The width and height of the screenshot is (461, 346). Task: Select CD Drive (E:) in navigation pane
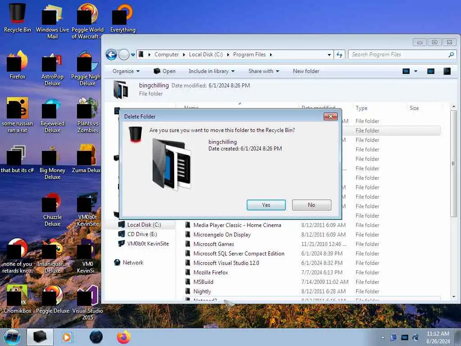[142, 234]
